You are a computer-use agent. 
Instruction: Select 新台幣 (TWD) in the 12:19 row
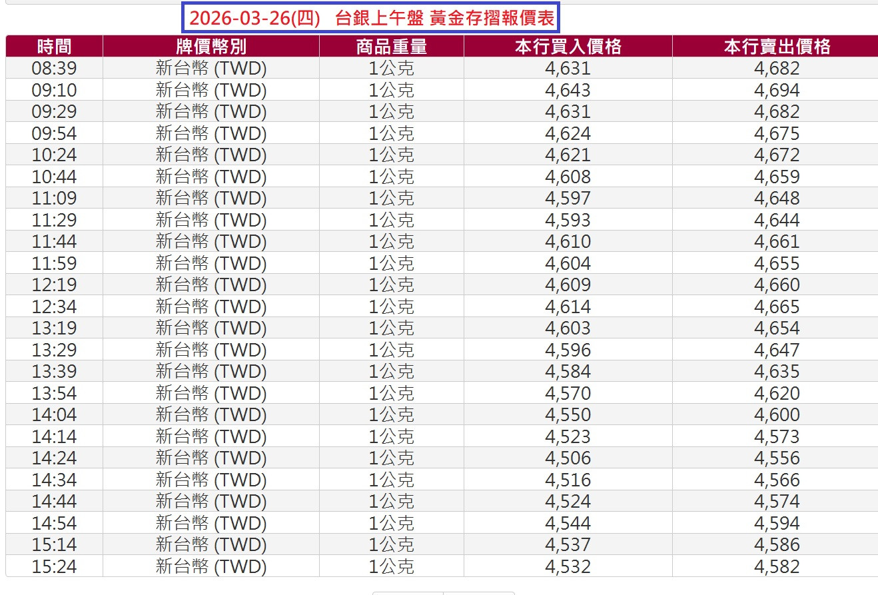point(211,285)
